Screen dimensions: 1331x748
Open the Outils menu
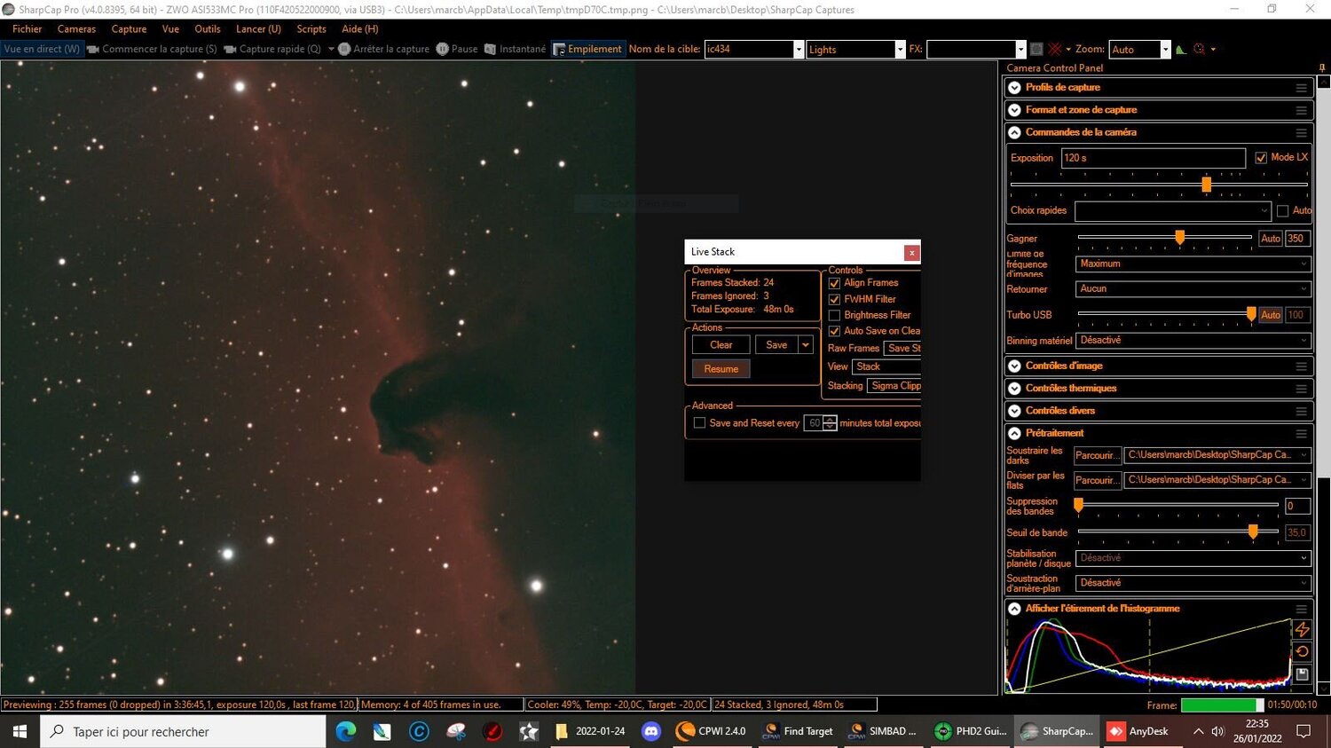207,28
